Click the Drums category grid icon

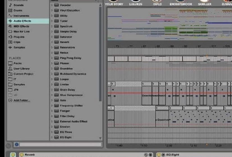pos(10,10)
